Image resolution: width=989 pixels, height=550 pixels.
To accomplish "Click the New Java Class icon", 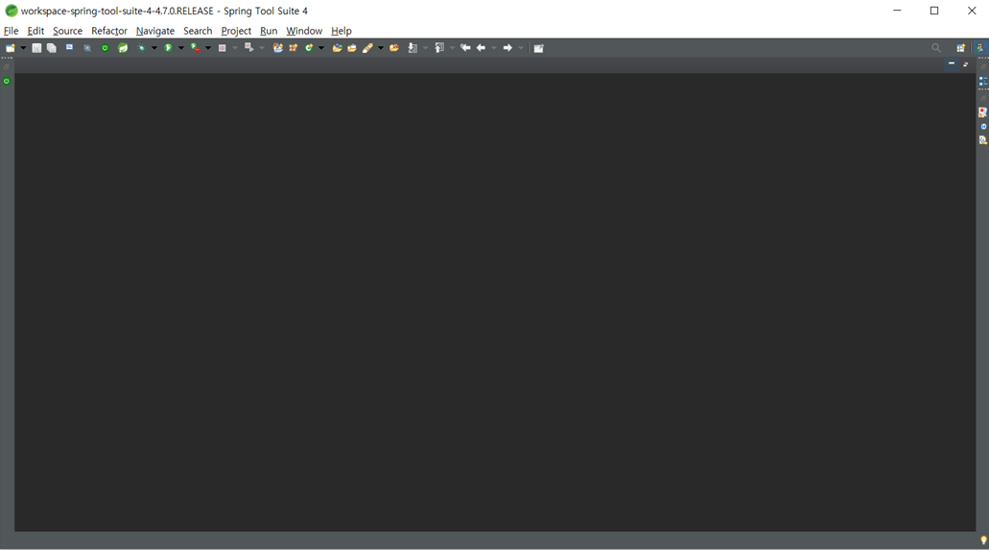I will point(309,48).
